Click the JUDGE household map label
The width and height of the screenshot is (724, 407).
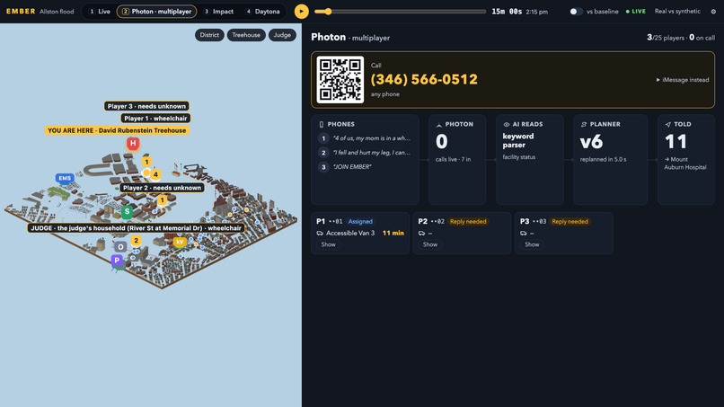[136, 228]
